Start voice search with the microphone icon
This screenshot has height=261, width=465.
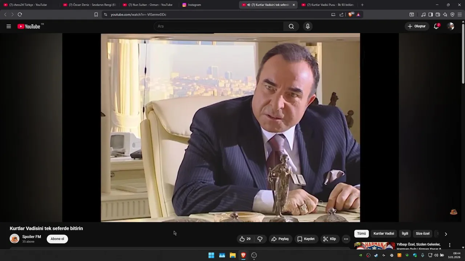[308, 26]
